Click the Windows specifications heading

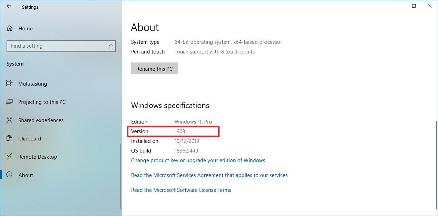click(170, 105)
